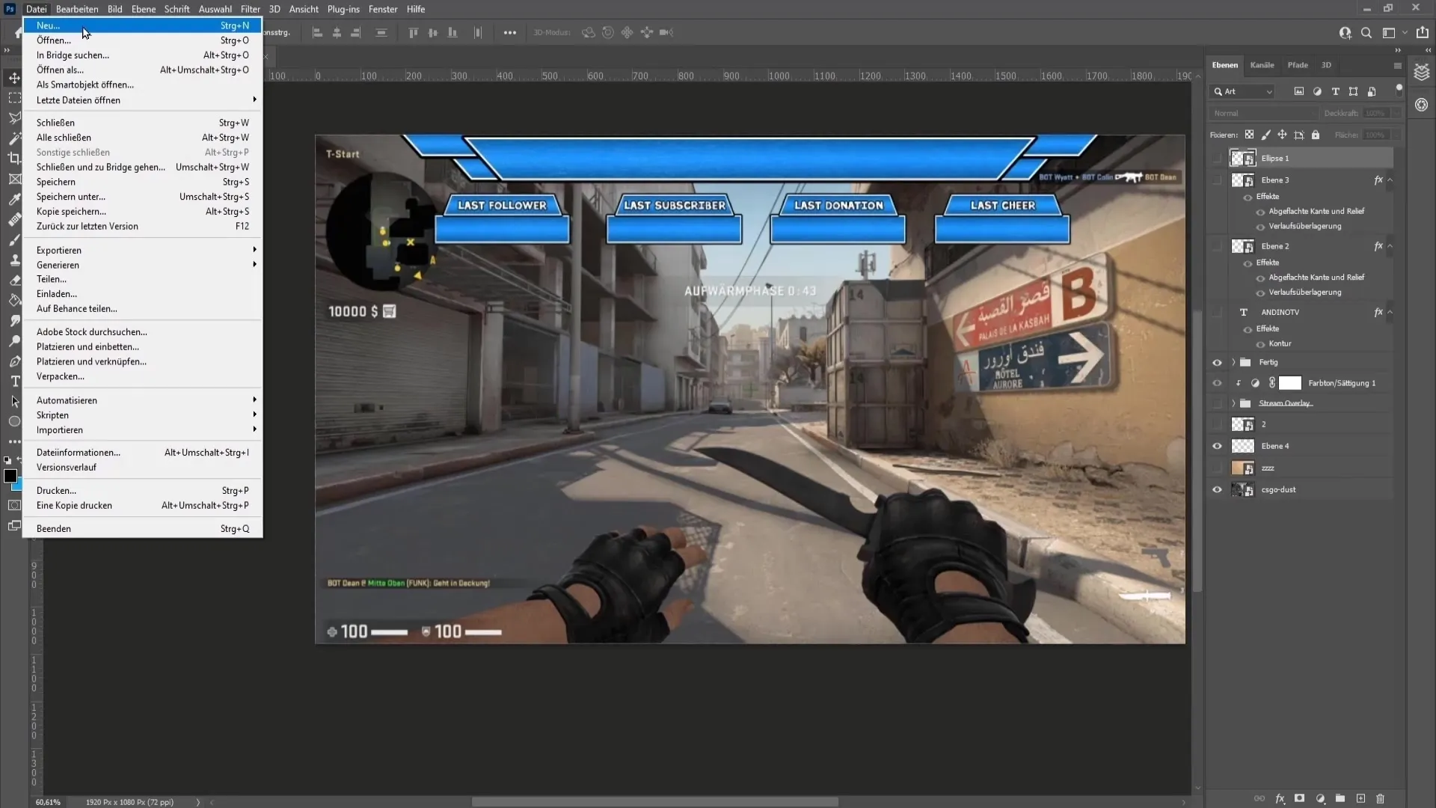Select the Horizontal Type tool
1436x808 pixels.
(14, 381)
